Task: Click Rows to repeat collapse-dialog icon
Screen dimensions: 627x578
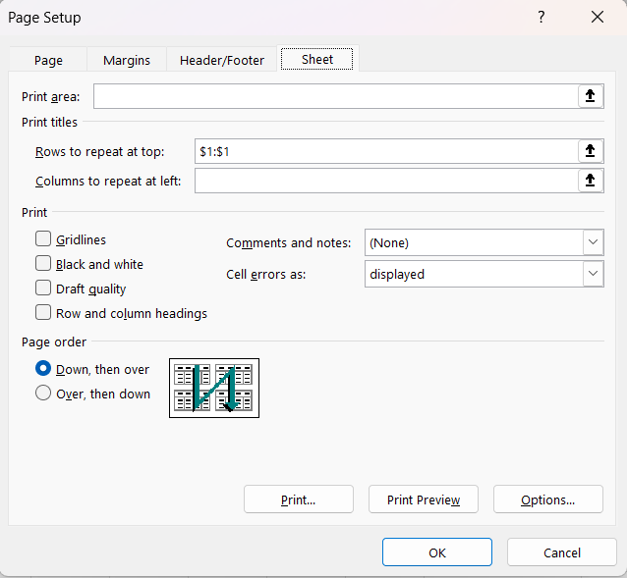Action: [590, 151]
